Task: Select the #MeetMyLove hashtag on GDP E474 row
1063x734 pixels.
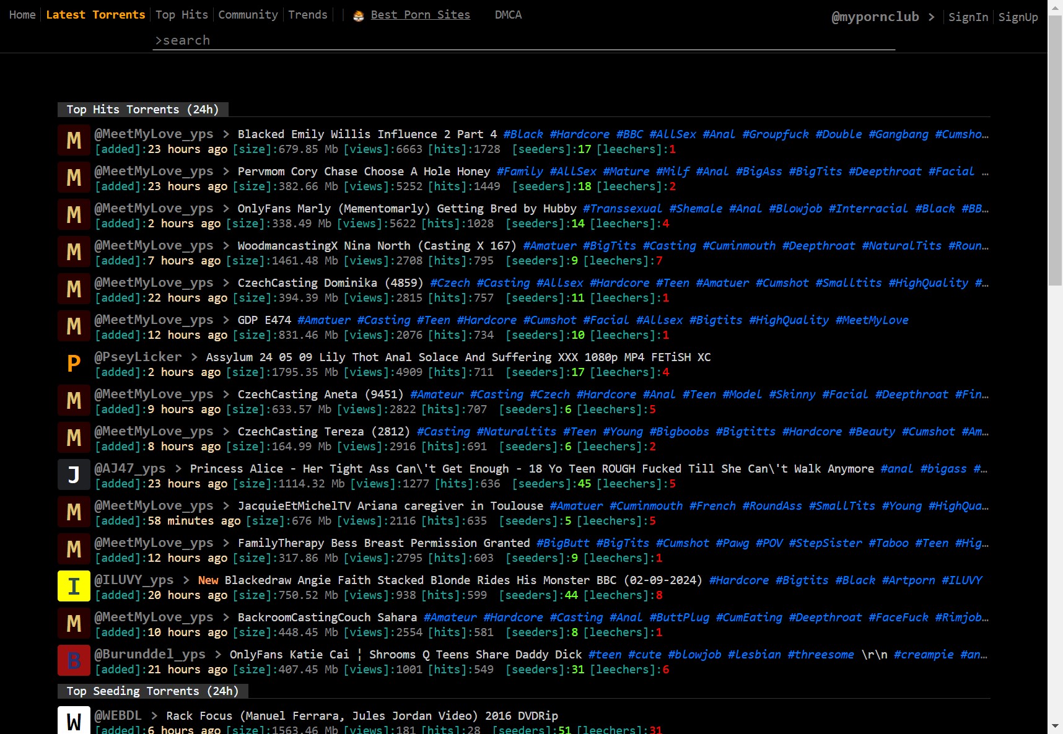Action: 872,320
